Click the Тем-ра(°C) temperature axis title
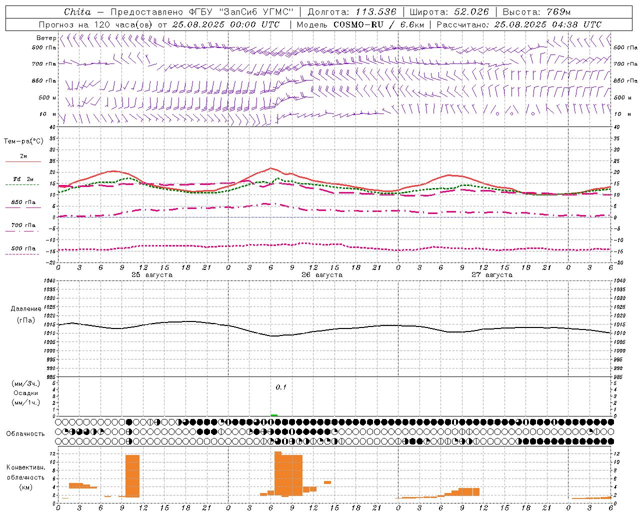Screen dimensions: 640x512 (23, 141)
